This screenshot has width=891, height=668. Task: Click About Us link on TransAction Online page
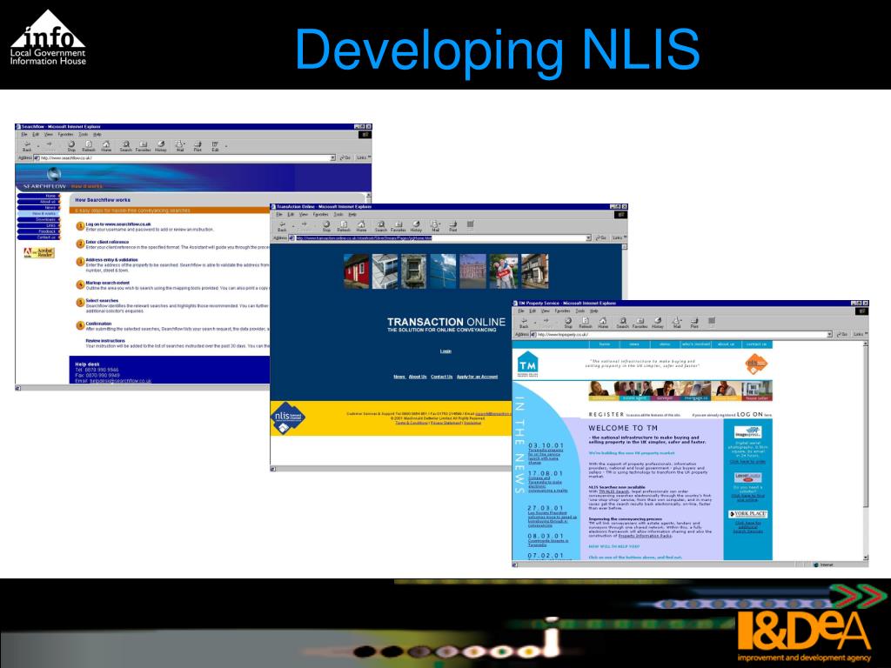pyautogui.click(x=418, y=377)
